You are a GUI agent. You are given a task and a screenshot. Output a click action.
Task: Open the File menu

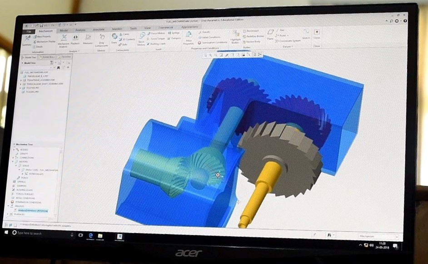pos(28,31)
